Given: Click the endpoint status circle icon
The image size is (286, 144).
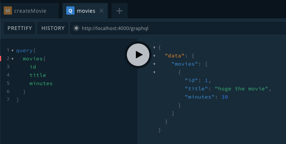Looking at the screenshot, I should (x=76, y=28).
